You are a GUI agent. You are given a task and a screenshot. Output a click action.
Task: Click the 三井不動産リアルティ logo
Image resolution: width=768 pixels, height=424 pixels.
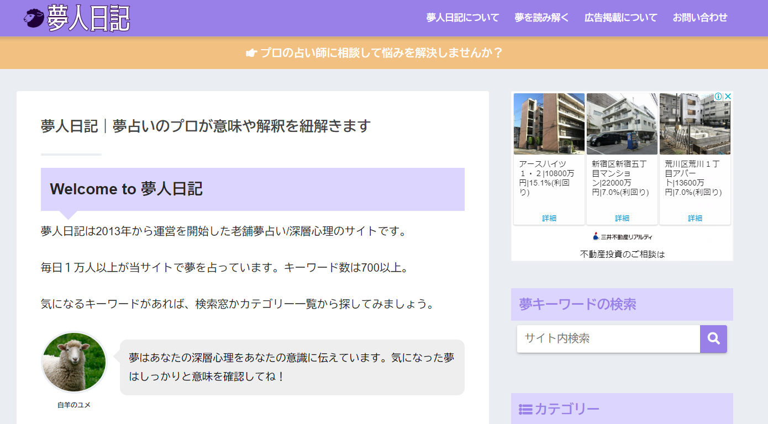tap(622, 237)
